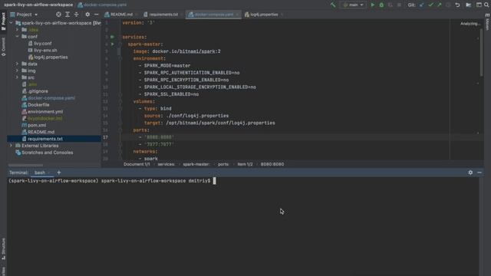The image size is (491, 276).
Task: Expand the src folder
Action: 17,77
